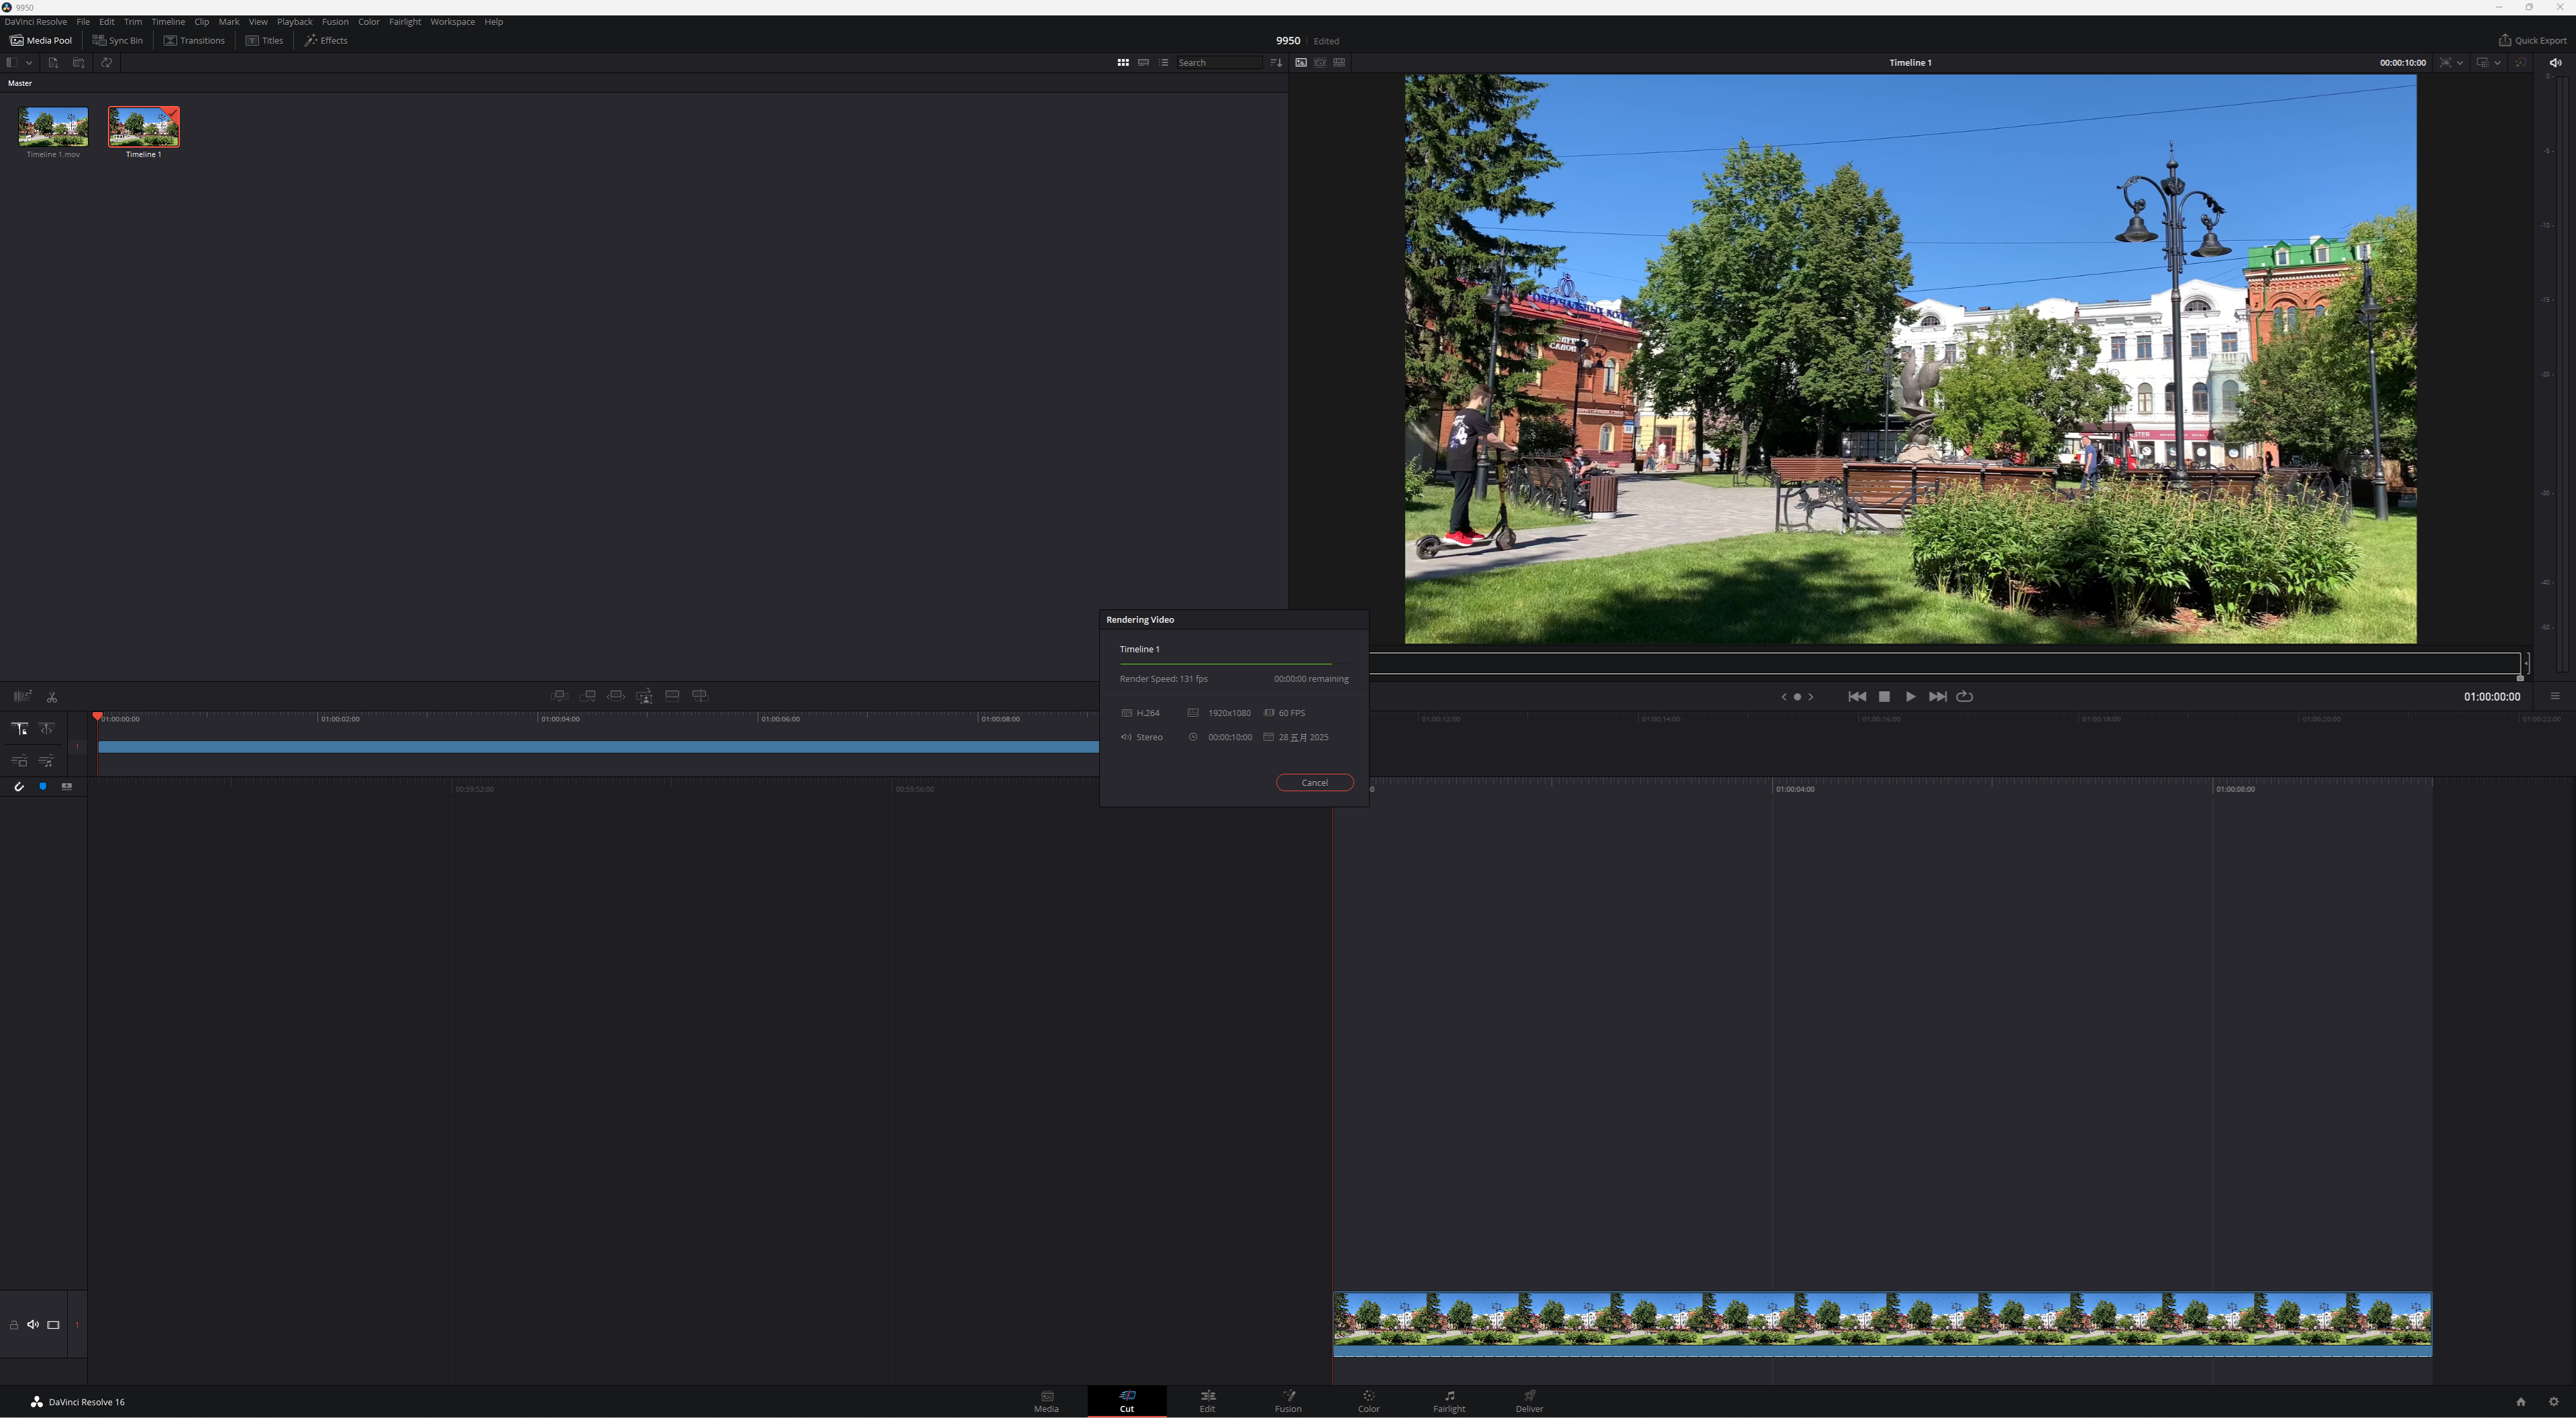
Task: Mute viewer audio with speaker icon
Action: (x=2555, y=63)
